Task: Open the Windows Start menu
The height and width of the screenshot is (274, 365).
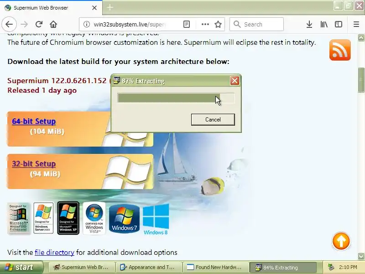Action: pyautogui.click(x=21, y=267)
